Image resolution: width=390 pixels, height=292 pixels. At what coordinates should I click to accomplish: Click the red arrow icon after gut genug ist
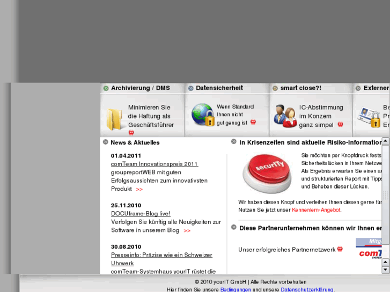253,122
